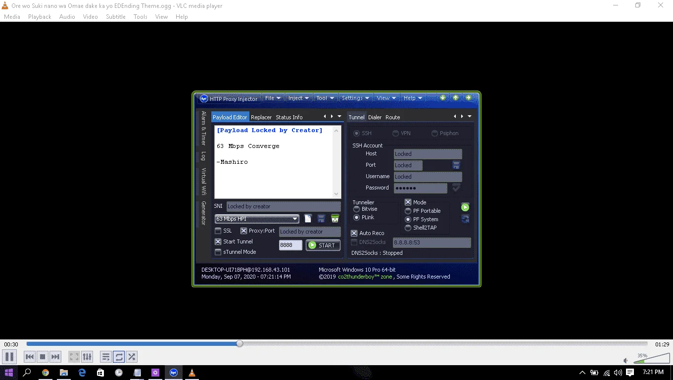Click the floppy icon next to SSH Port field

coord(456,165)
